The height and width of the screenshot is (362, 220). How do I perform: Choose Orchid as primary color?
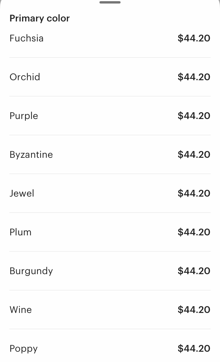[110, 77]
